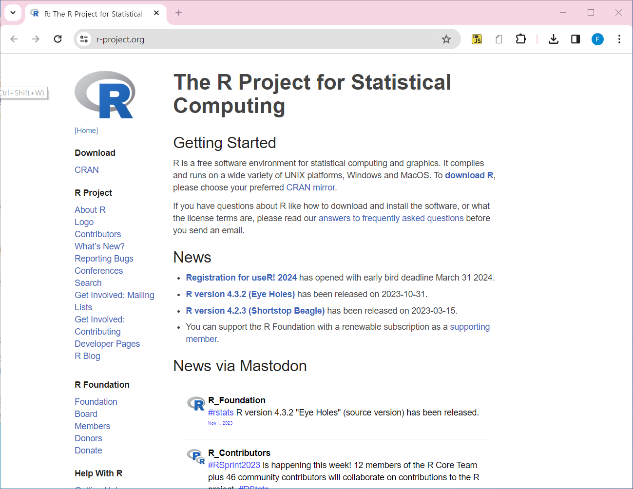Open the Developer Pages link
Screen dimensions: 633x489
pos(107,344)
